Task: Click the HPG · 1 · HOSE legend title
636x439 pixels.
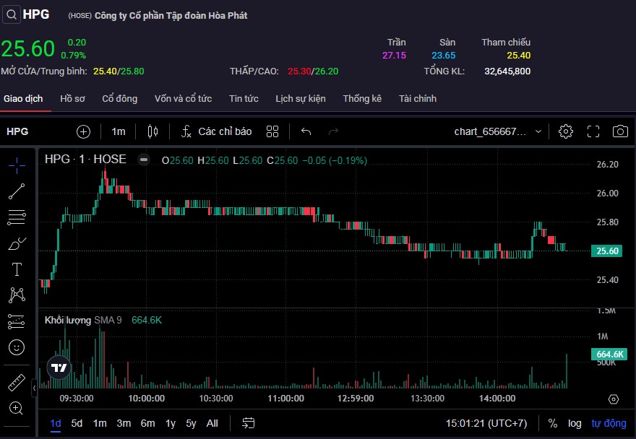Action: (85, 160)
